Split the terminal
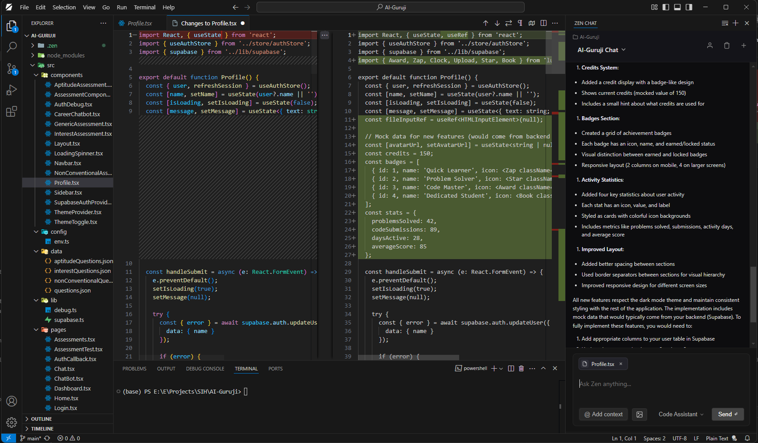 (511, 368)
